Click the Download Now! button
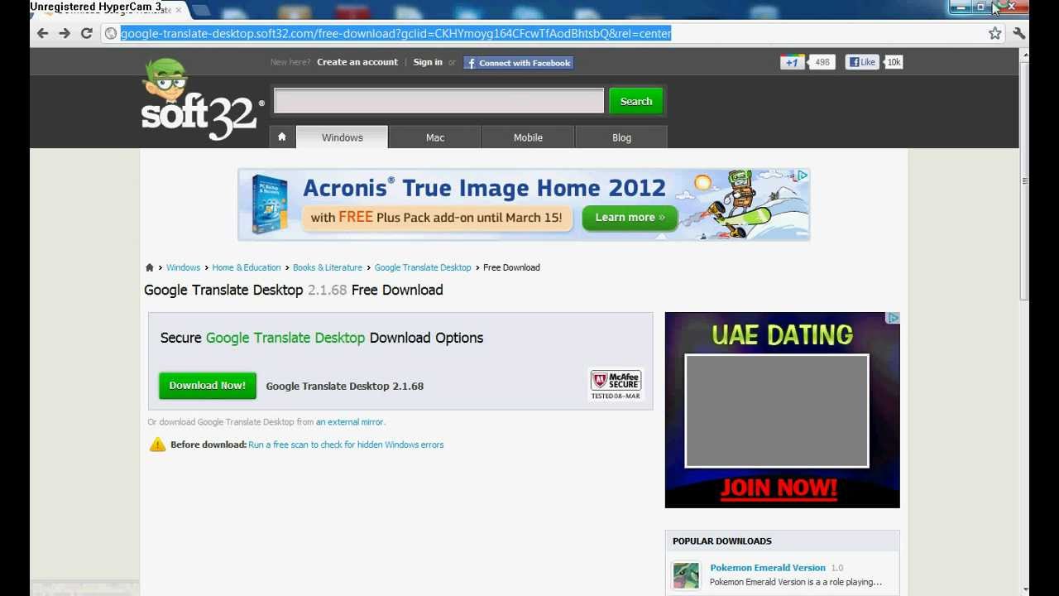 point(208,386)
